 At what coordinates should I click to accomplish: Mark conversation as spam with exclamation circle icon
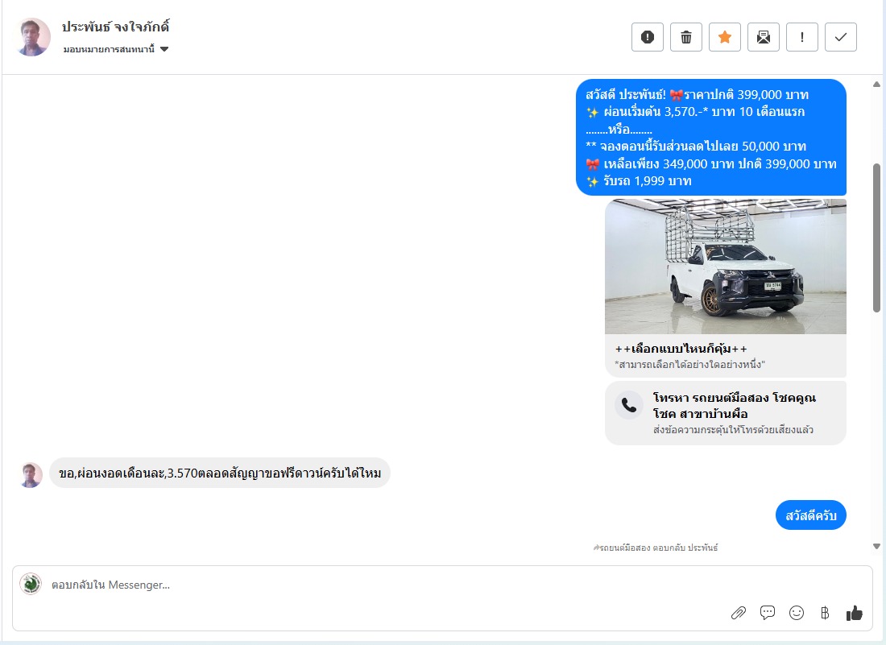coord(647,37)
